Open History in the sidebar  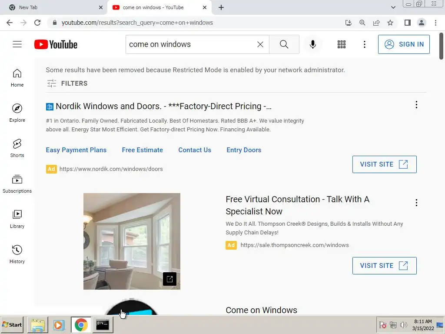17,254
